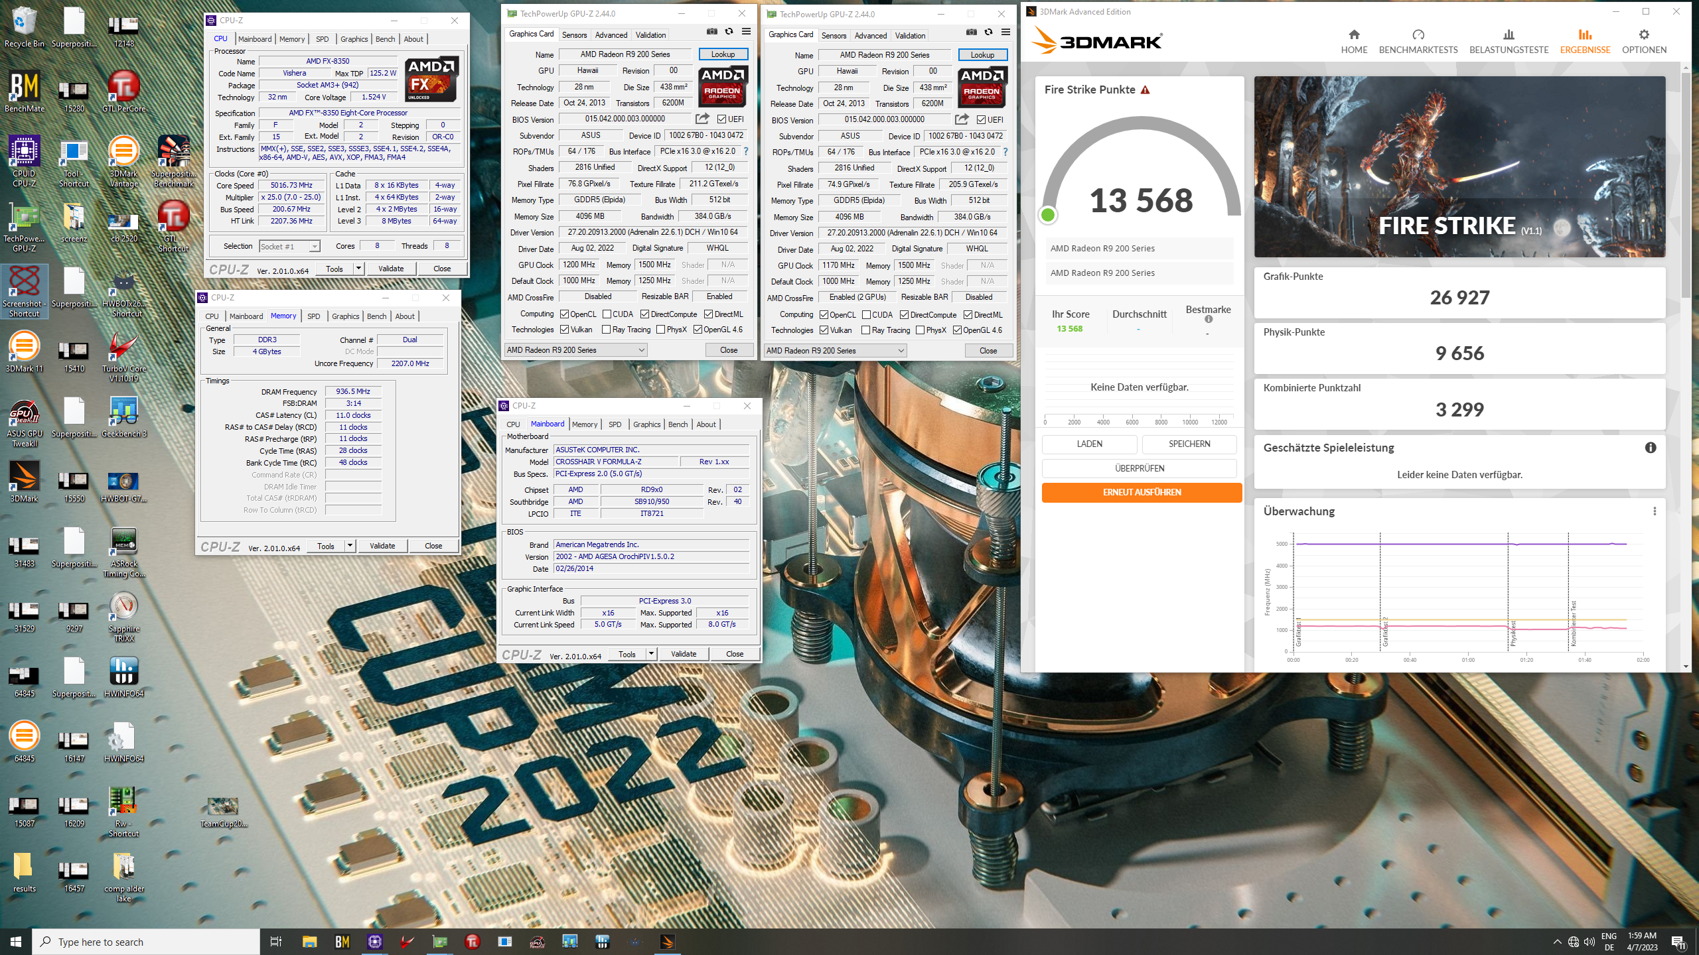The image size is (1699, 955).
Task: Open the Tools dropdown arrow in the CPU-Z Mainboard window
Action: 651,654
